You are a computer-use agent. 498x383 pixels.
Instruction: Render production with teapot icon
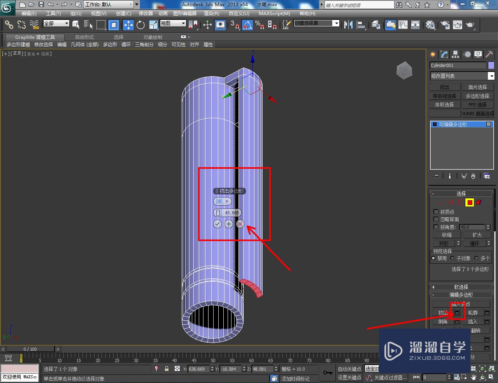470,25
